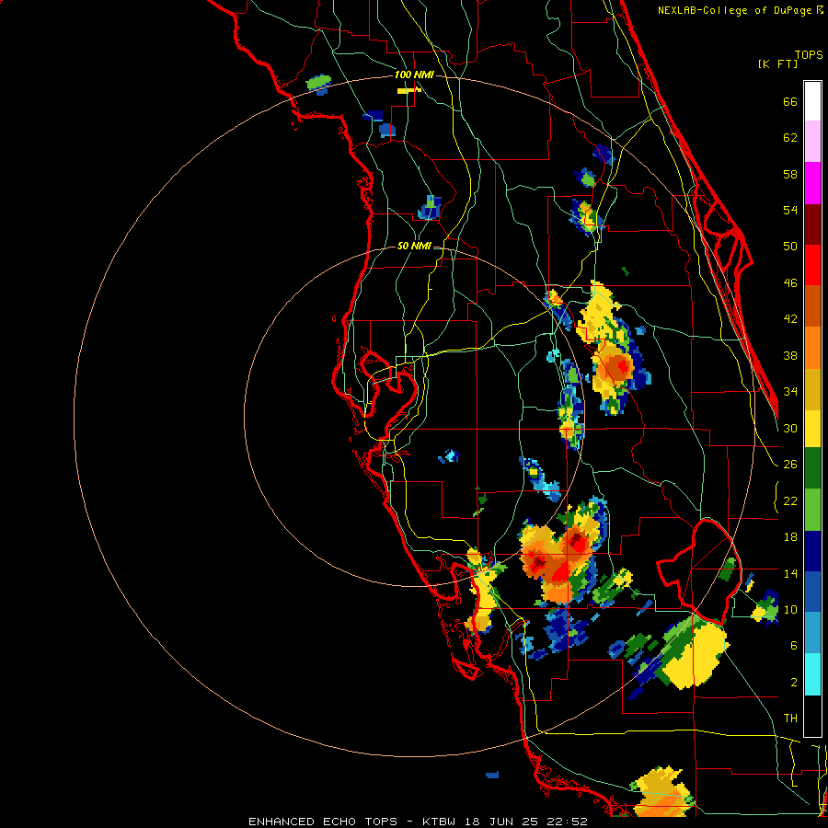Image resolution: width=828 pixels, height=828 pixels.
Task: Click the medium blue legend swatch
Action: [x=812, y=592]
